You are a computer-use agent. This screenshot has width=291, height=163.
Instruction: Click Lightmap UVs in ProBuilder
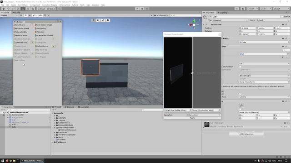(x=21, y=43)
